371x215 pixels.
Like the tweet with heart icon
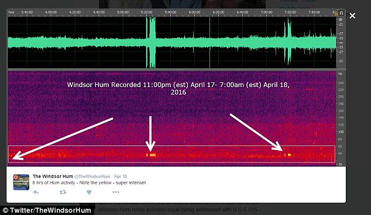89,192
